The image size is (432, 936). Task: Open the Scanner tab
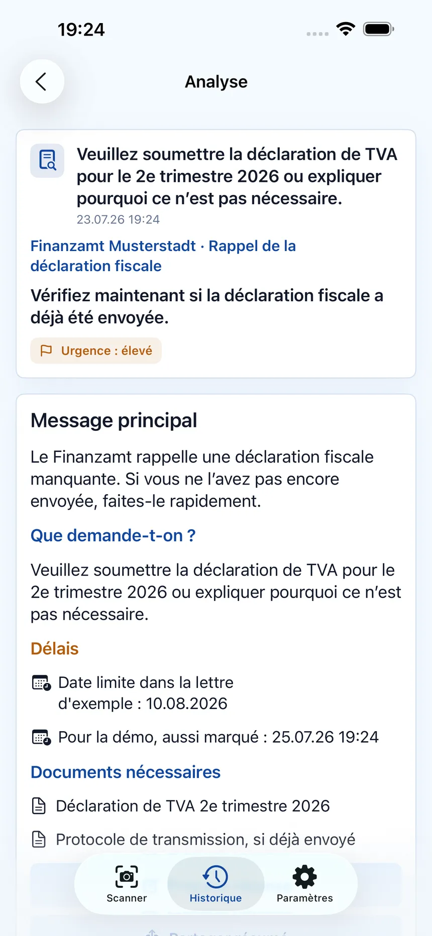click(x=127, y=884)
